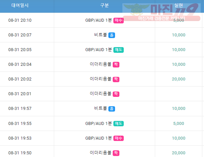
Task: Click the 짝 badge in the 20:01 row
Action: [116, 94]
